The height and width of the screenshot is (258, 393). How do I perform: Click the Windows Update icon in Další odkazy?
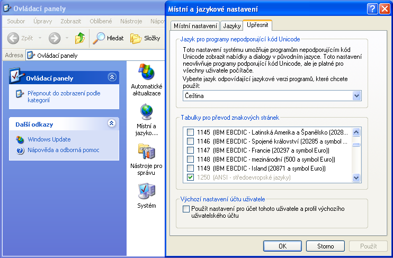point(20,140)
